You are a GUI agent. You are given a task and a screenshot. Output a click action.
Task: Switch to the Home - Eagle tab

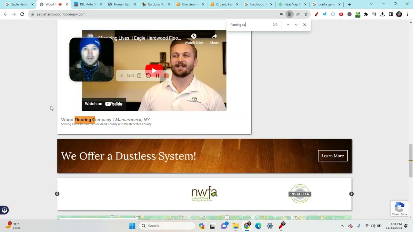tap(122, 5)
